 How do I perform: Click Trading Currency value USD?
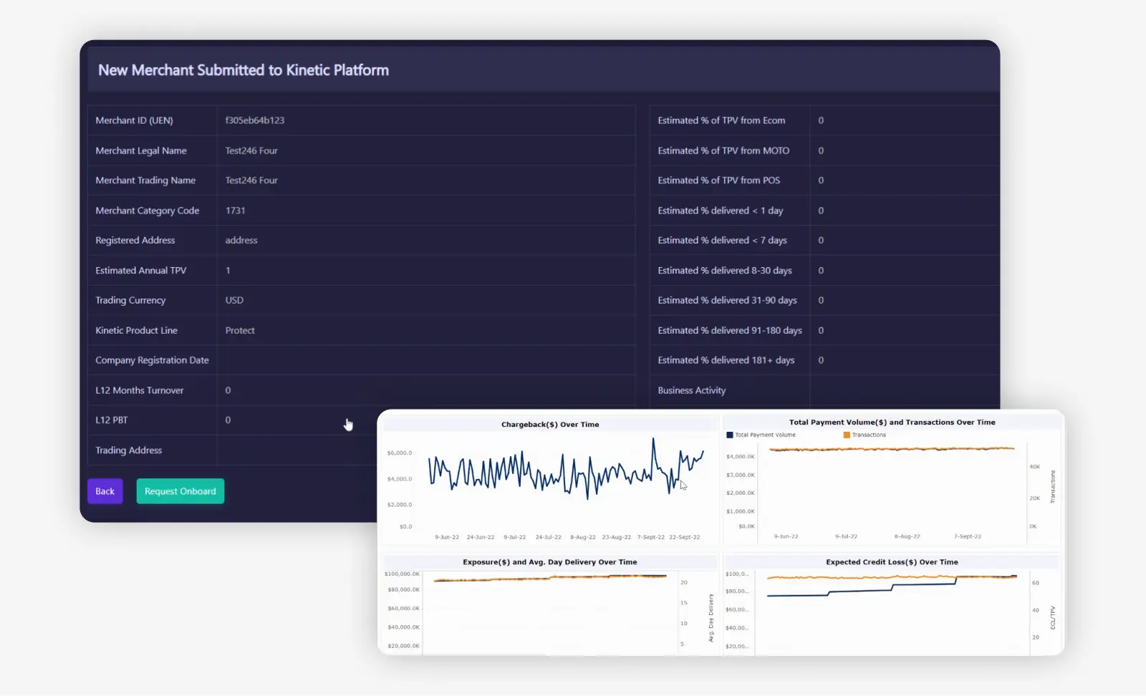[234, 300]
